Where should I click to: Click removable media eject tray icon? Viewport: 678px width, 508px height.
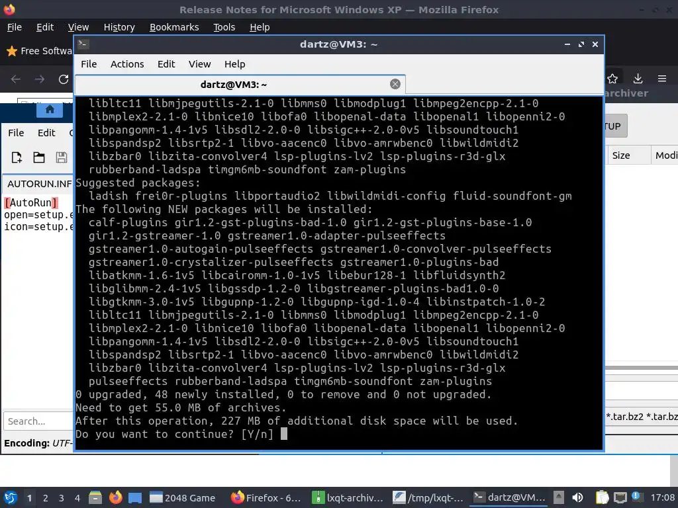point(559,497)
